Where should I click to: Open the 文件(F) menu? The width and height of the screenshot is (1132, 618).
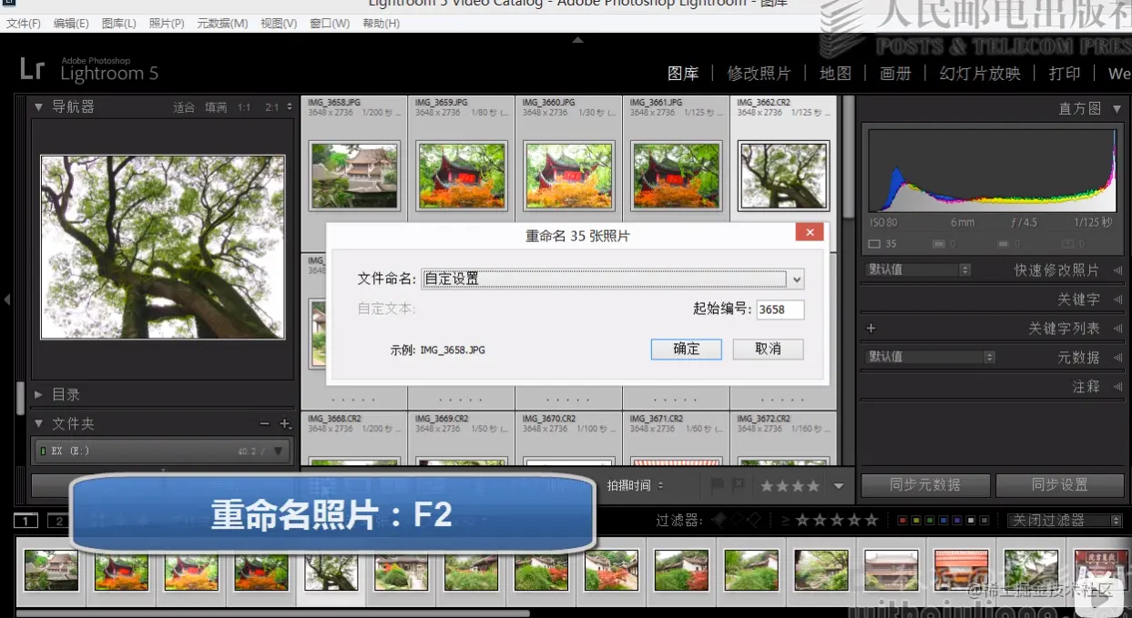(24, 23)
